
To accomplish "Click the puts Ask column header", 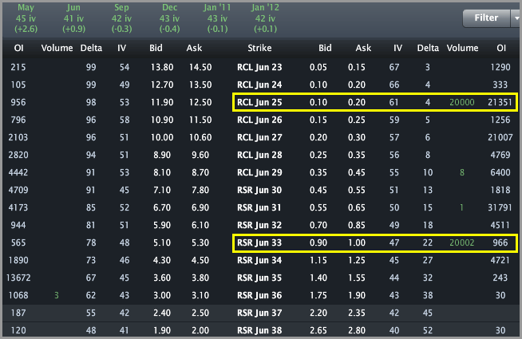I will (x=363, y=48).
